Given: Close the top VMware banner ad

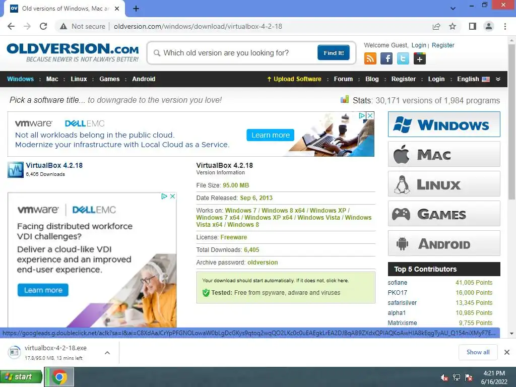Looking at the screenshot, I should point(370,115).
